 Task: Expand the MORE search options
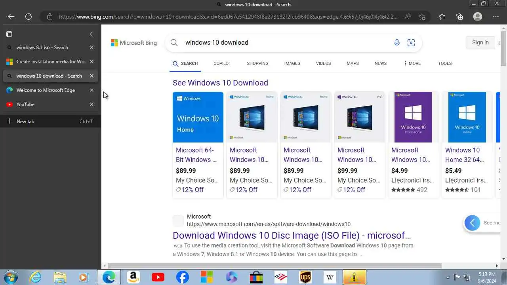[412, 63]
